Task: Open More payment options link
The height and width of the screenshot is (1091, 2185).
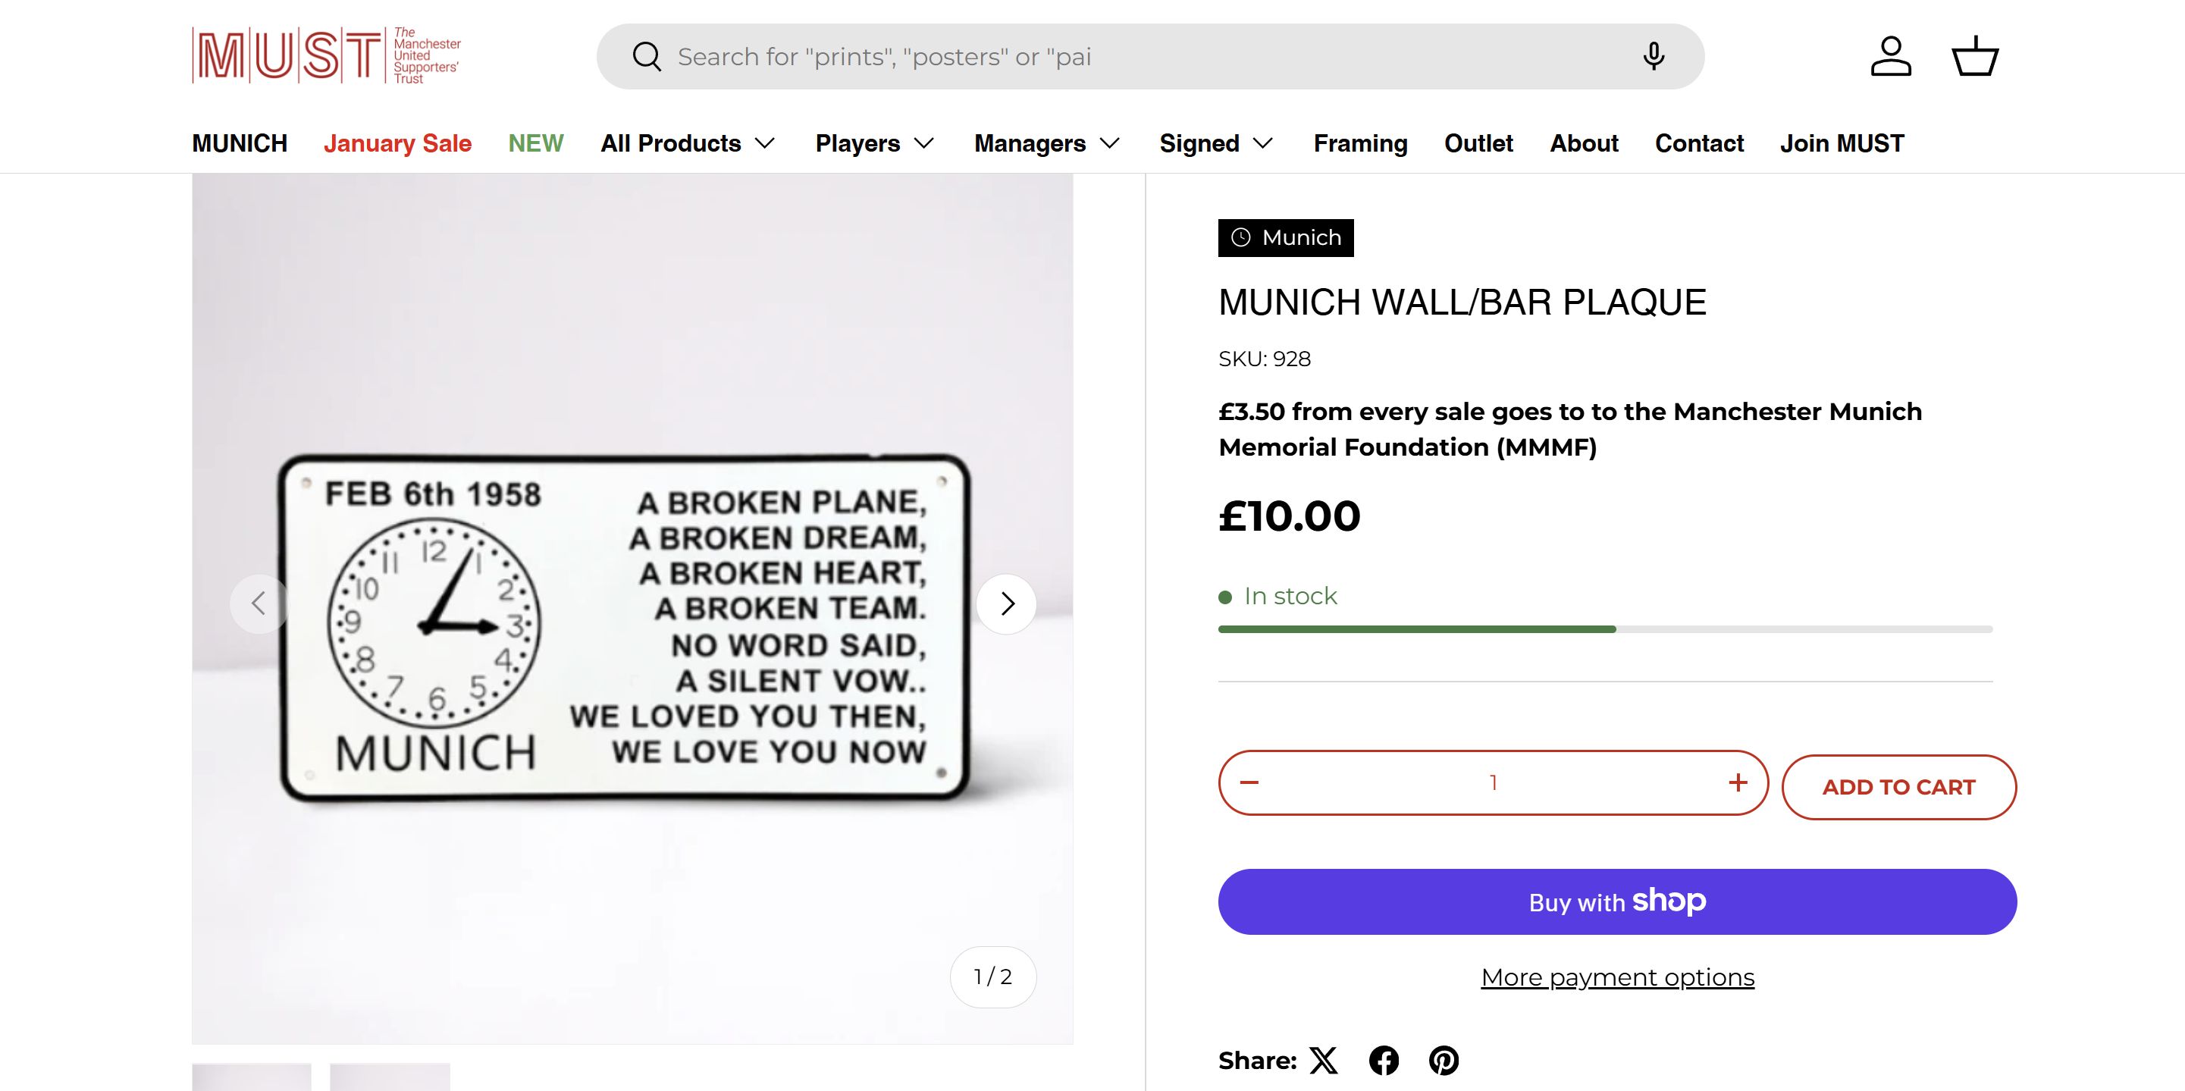Action: tap(1616, 977)
